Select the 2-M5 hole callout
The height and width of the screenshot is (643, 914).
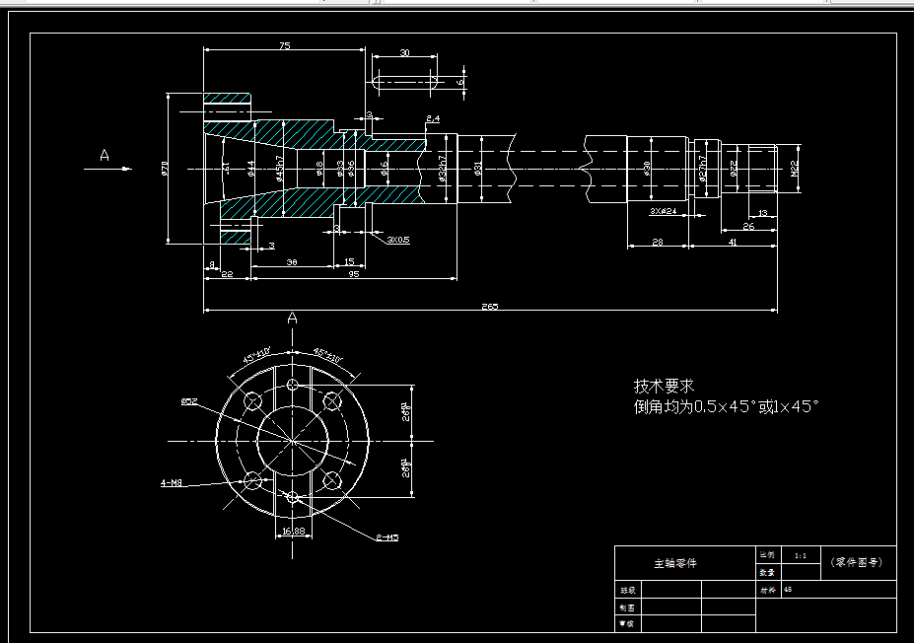(388, 536)
